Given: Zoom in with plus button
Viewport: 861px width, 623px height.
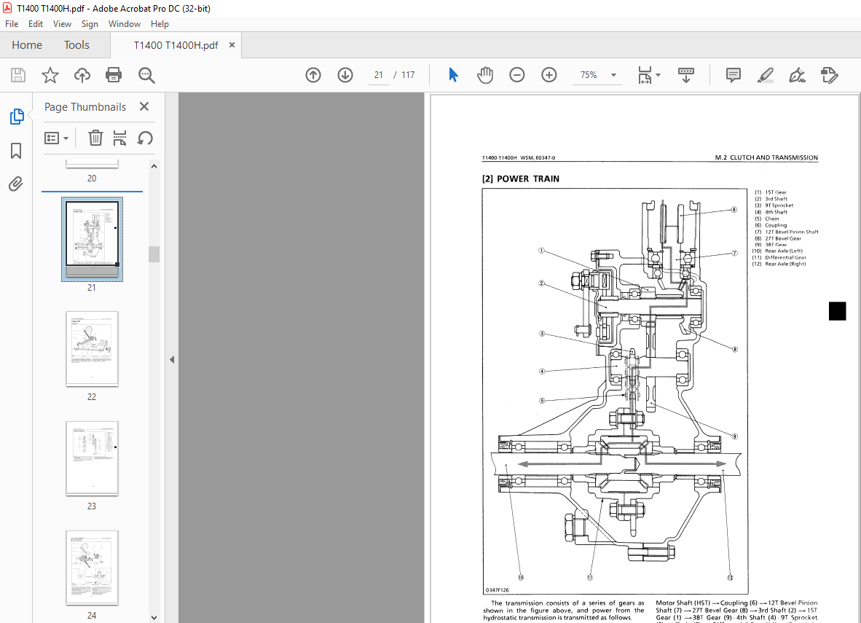Looking at the screenshot, I should click(549, 75).
